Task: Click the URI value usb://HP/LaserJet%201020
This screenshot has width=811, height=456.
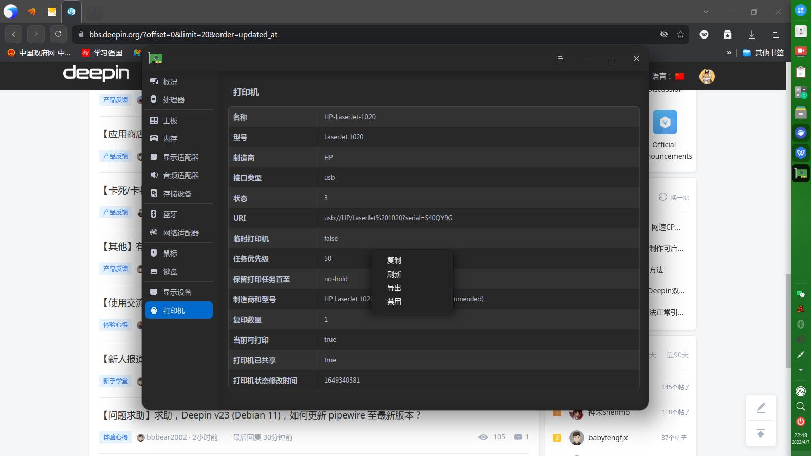Action: pos(388,218)
